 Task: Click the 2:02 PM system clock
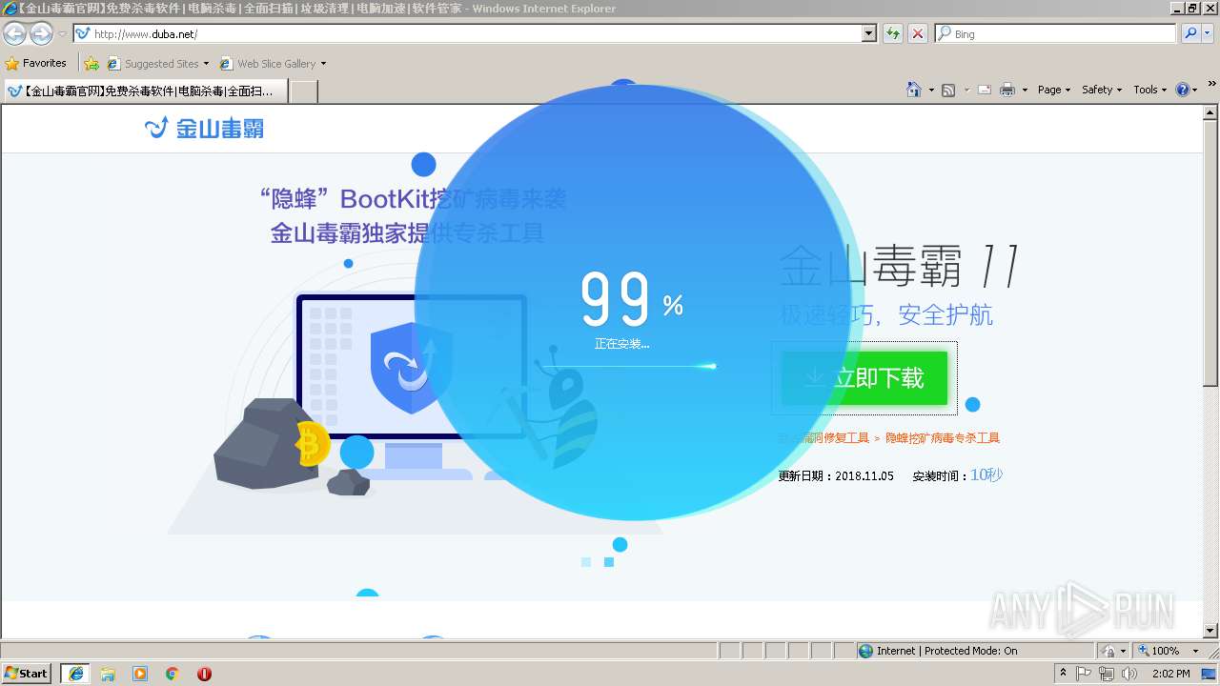click(x=1170, y=674)
